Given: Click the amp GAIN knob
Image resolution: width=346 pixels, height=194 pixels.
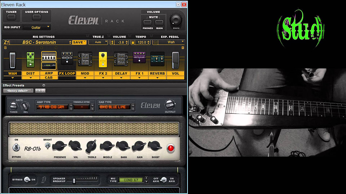Looking at the screenshot, I should [139, 146].
